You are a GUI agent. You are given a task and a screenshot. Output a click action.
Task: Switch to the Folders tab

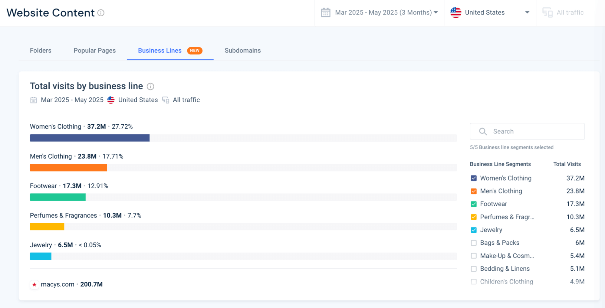(x=41, y=51)
